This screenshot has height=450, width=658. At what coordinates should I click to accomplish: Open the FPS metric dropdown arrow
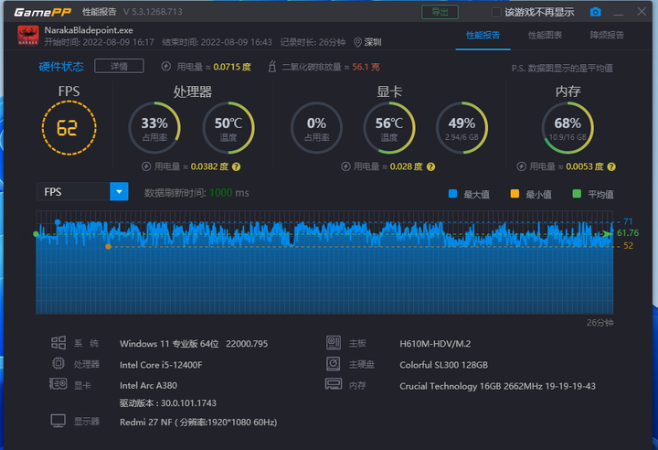click(119, 191)
